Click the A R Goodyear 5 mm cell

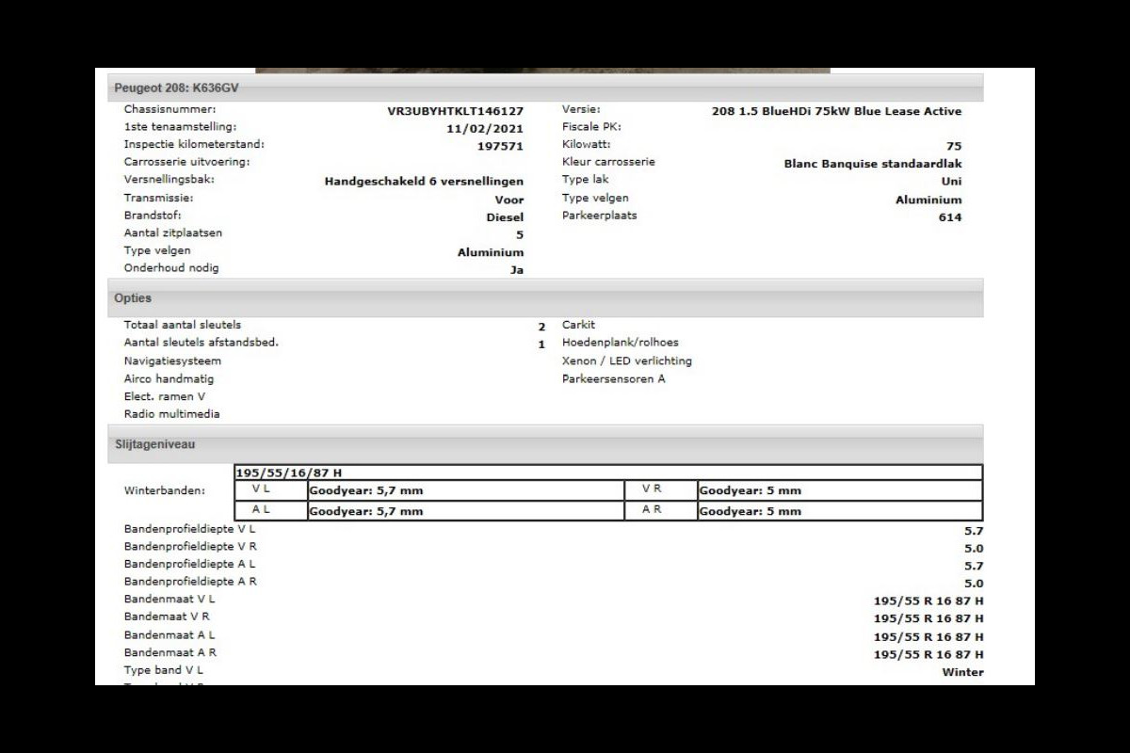pos(750,511)
